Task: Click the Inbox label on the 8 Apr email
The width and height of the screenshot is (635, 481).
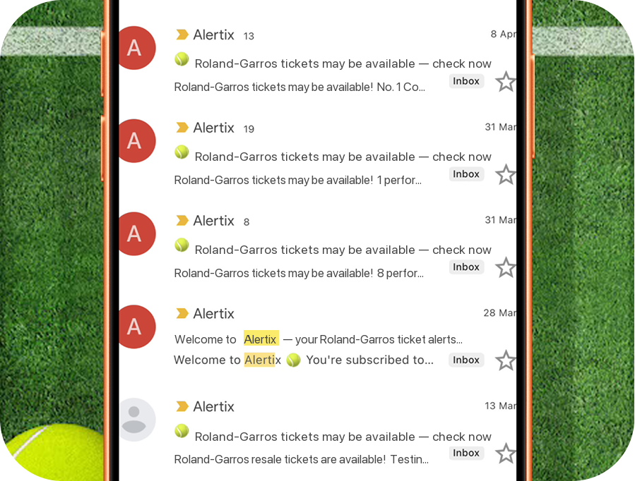Action: point(466,81)
